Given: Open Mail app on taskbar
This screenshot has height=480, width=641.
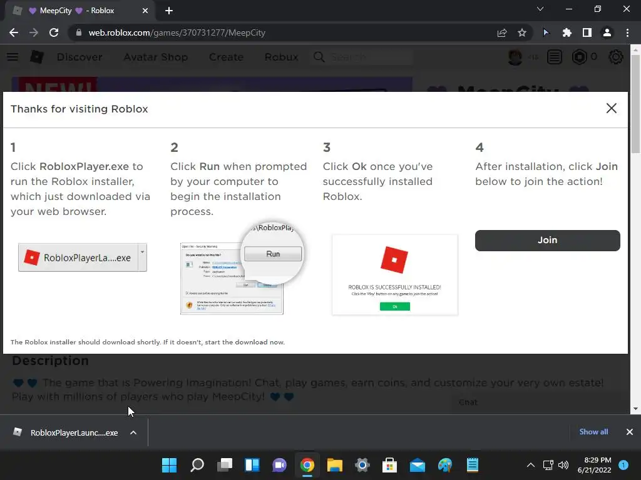Looking at the screenshot, I should [418, 465].
